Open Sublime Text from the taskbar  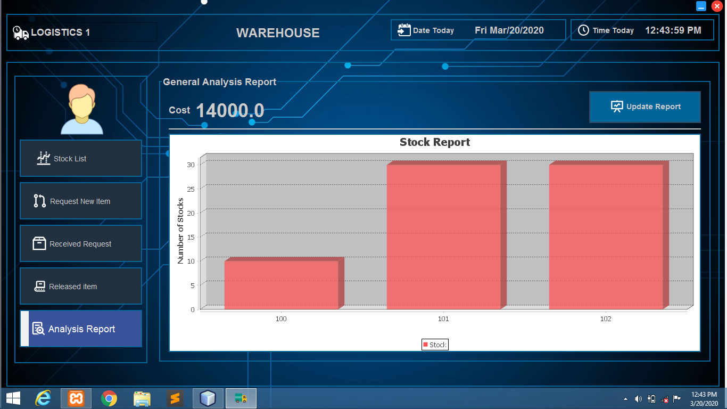tap(175, 398)
